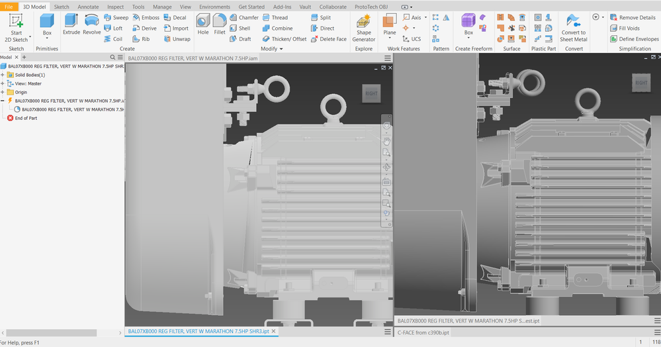Launch Shape Generator
The image size is (661, 347).
coord(363,28)
